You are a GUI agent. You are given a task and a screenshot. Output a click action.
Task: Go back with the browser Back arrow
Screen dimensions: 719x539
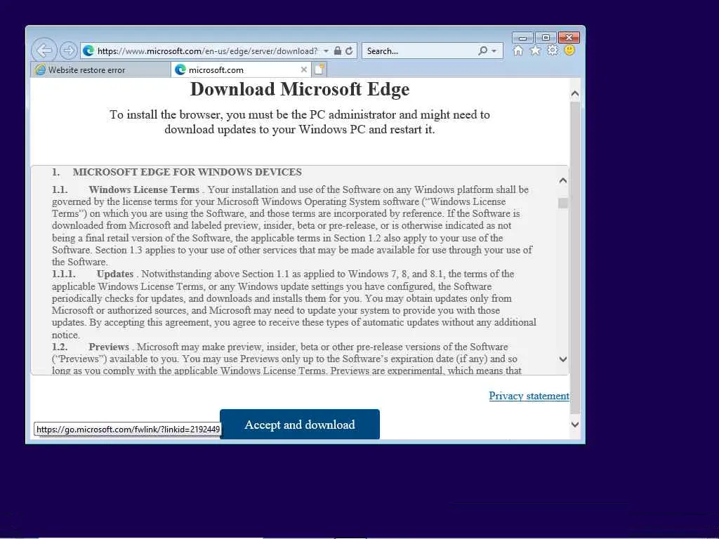[44, 51]
